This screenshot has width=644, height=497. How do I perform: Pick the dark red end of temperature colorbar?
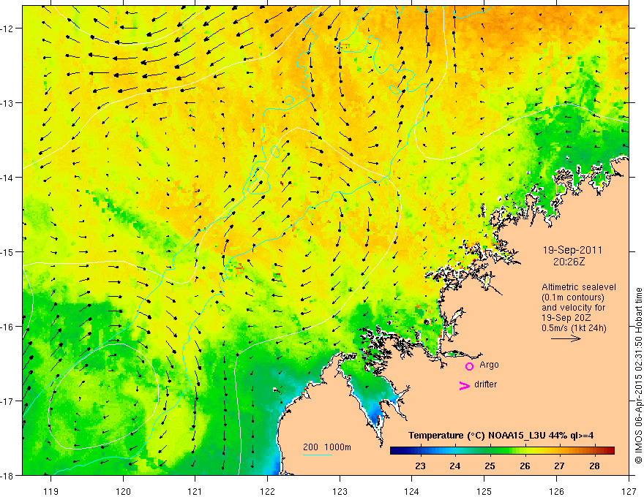[610, 451]
